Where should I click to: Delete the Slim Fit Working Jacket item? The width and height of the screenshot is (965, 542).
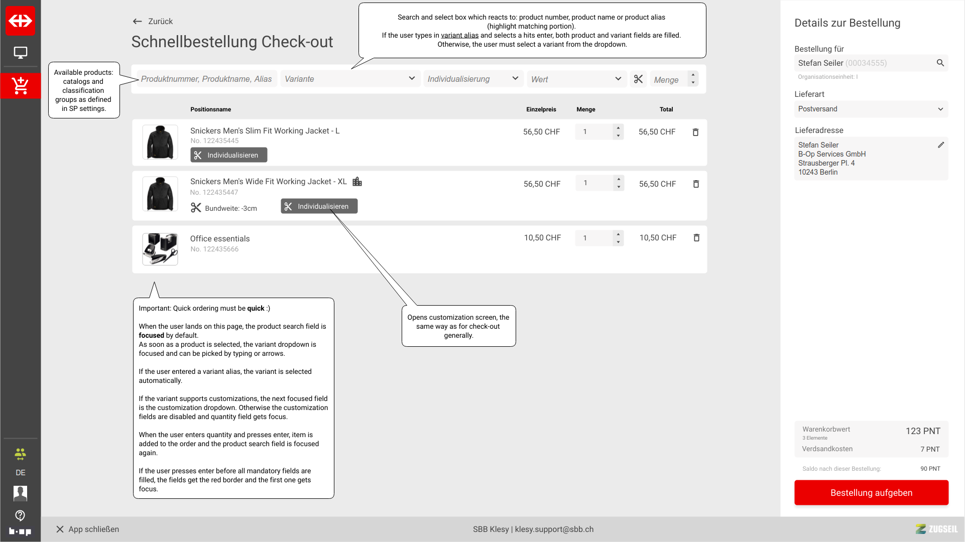coord(695,132)
